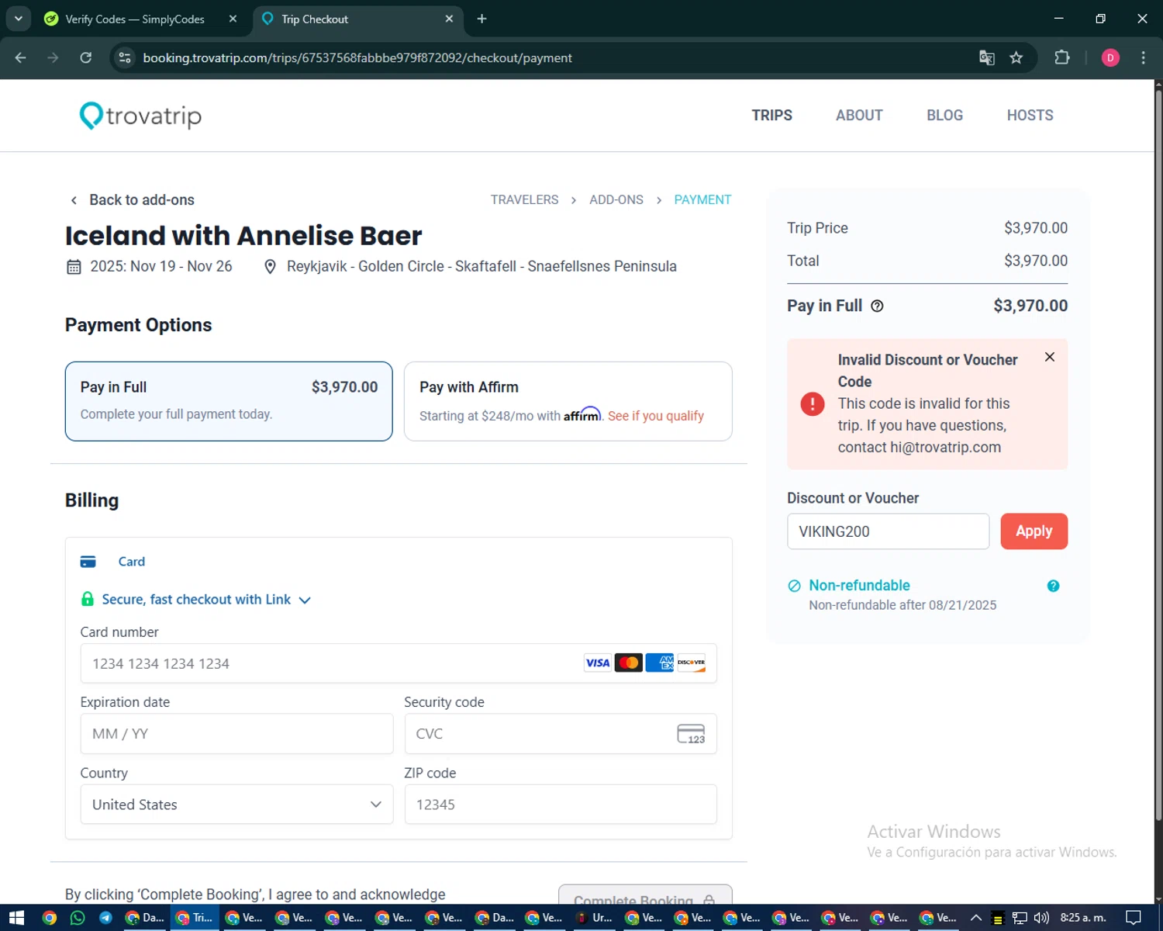The width and height of the screenshot is (1163, 931).
Task: Go forward in browser history
Action: tap(53, 57)
